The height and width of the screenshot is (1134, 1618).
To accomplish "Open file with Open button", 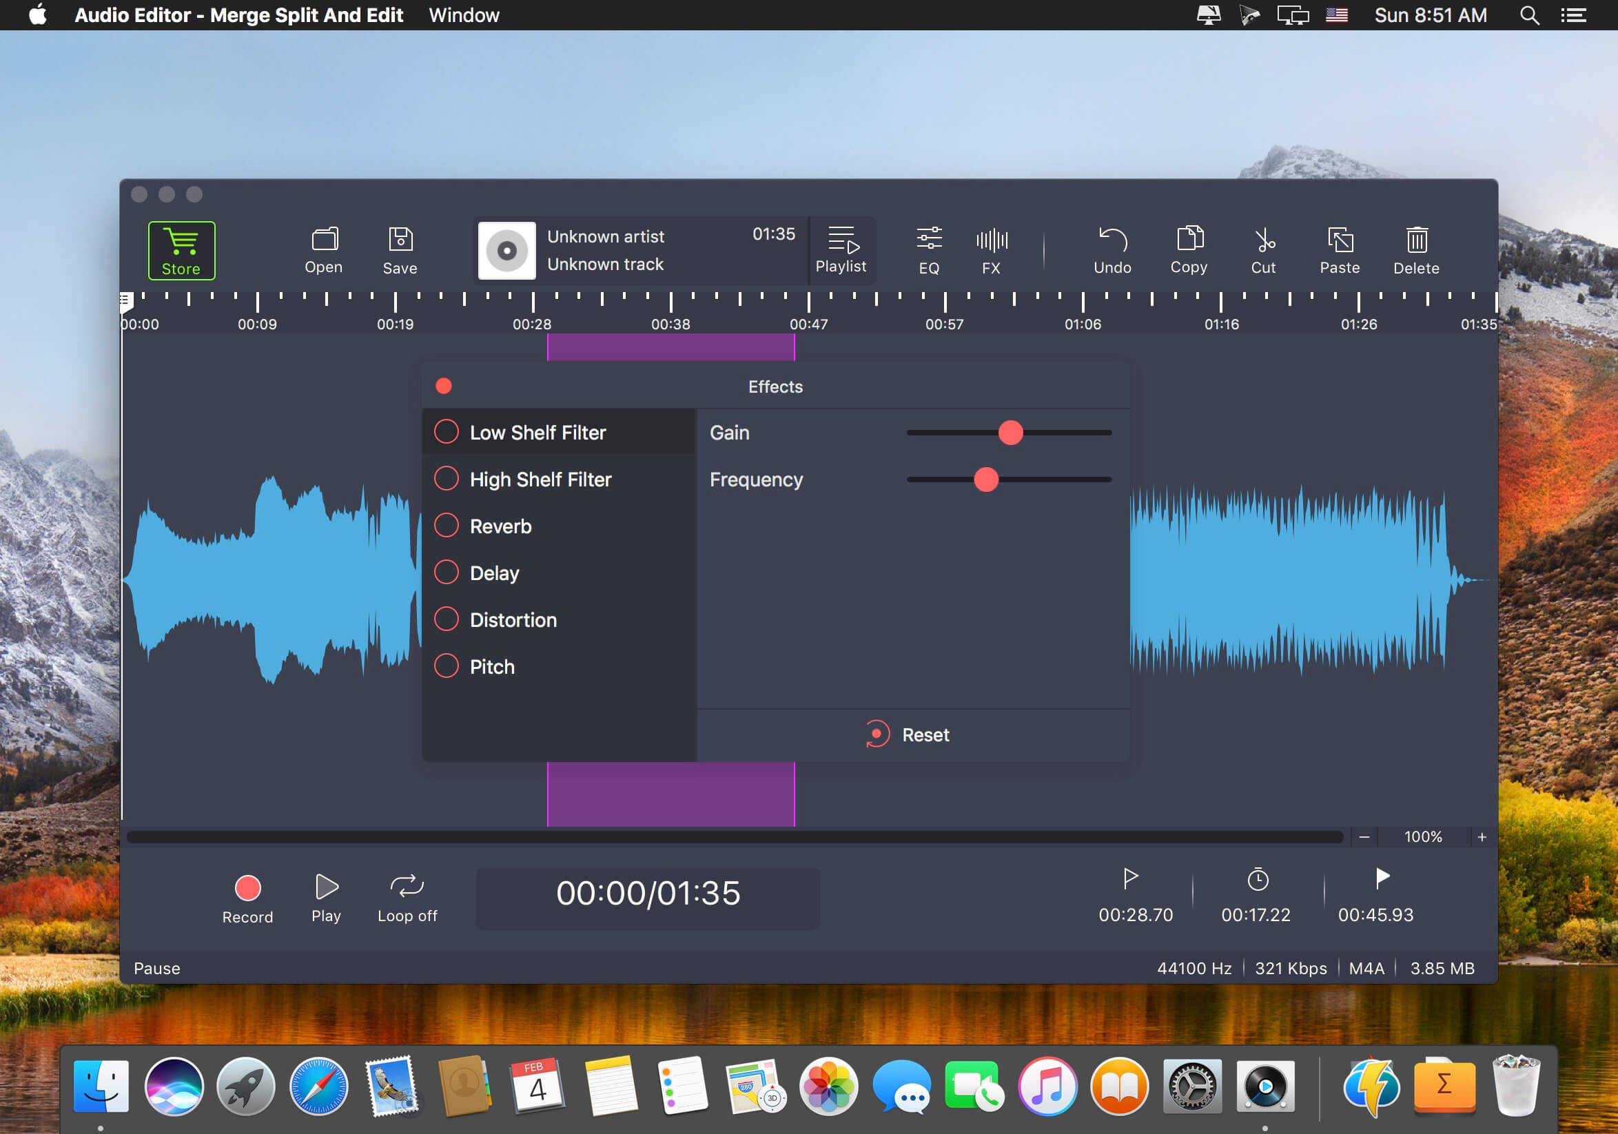I will click(325, 251).
